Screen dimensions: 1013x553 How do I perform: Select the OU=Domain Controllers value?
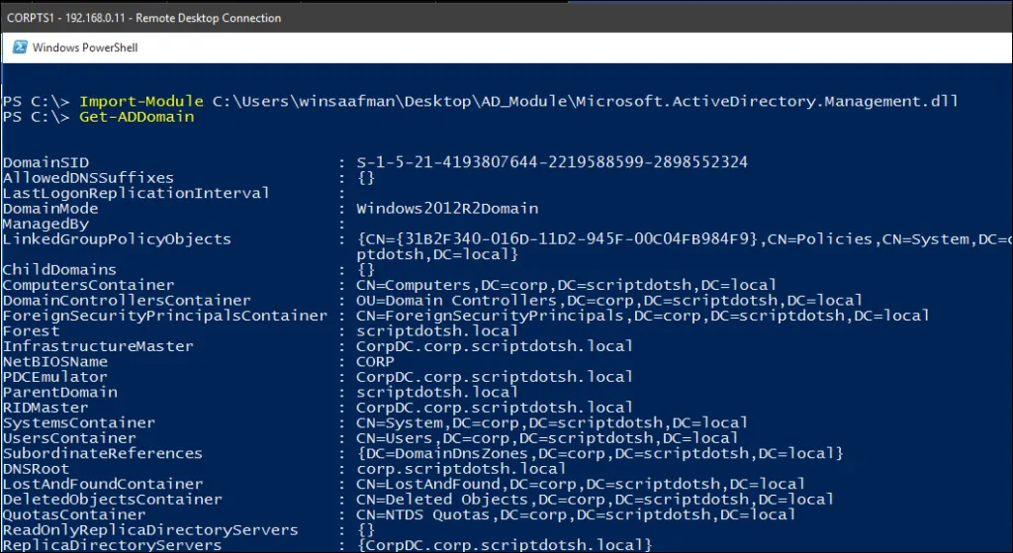pyautogui.click(x=609, y=301)
